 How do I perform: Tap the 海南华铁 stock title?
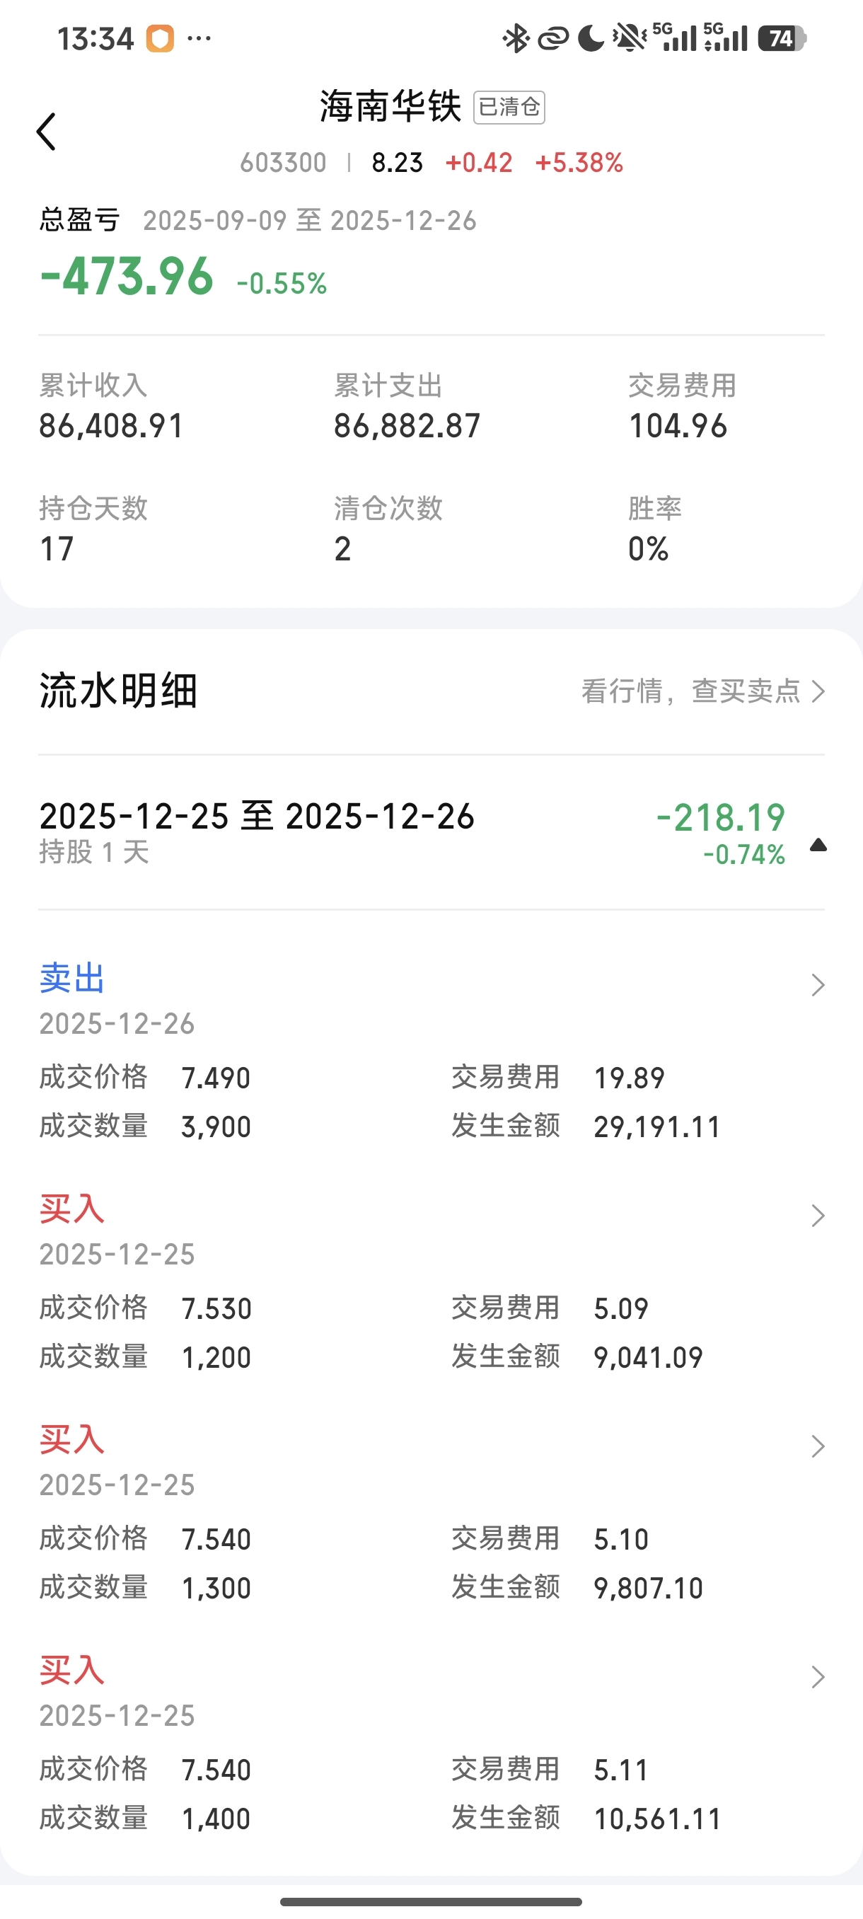pyautogui.click(x=391, y=107)
